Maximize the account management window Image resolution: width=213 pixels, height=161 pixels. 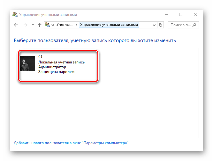tap(181, 15)
